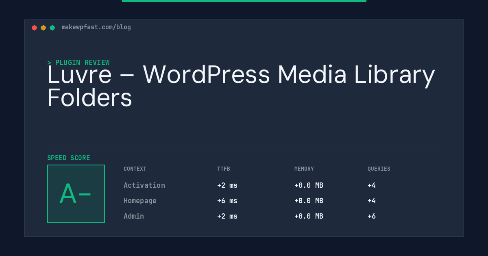The width and height of the screenshot is (488, 256).
Task: Click Activation queries value +4
Action: click(372, 185)
